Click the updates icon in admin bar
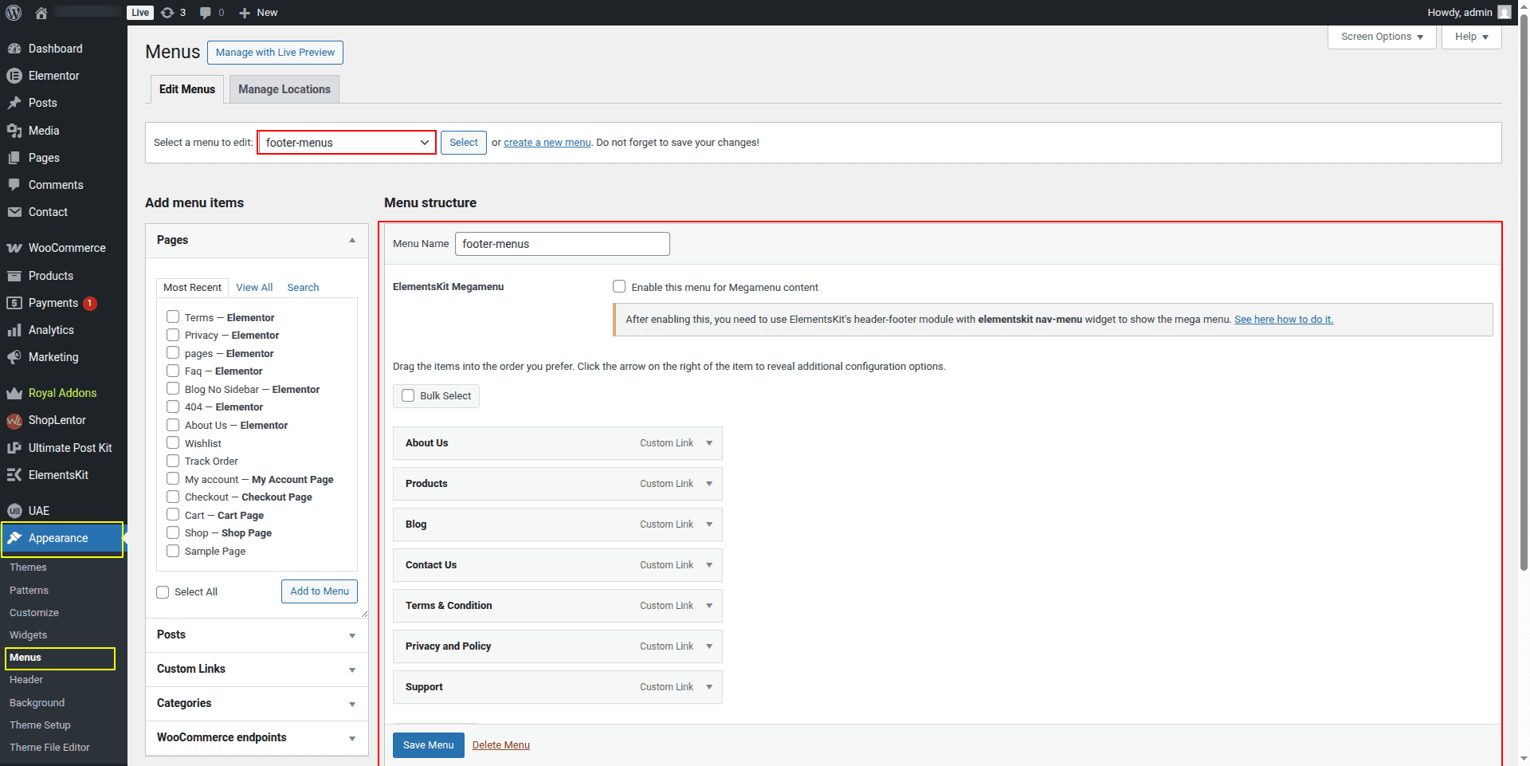The image size is (1530, 766). coord(167,13)
